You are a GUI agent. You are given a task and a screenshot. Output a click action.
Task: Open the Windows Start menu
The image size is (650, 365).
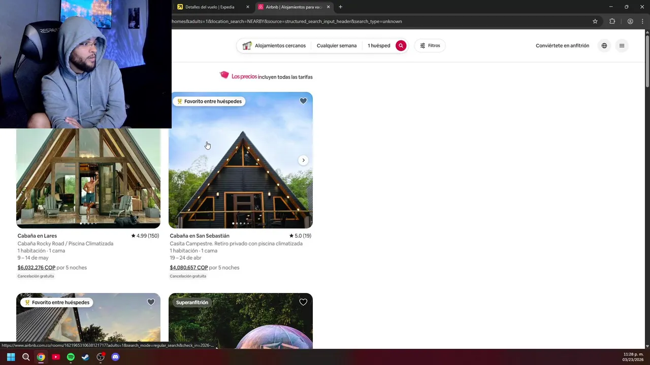(x=11, y=357)
